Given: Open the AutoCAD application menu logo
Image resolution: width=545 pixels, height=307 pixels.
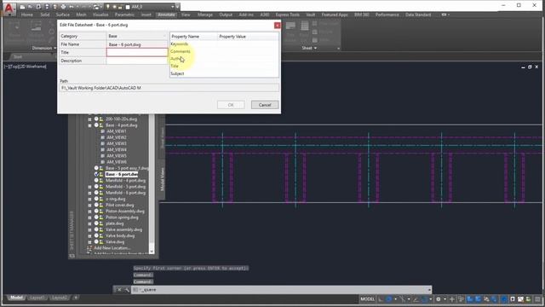Looking at the screenshot, I should click(x=9, y=9).
